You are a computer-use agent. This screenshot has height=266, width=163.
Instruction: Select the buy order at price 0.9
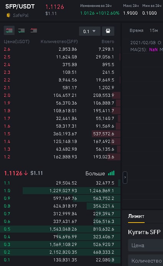60,198
